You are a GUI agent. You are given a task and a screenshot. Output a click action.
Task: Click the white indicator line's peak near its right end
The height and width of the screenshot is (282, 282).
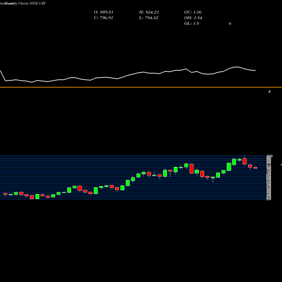pyautogui.click(x=236, y=67)
